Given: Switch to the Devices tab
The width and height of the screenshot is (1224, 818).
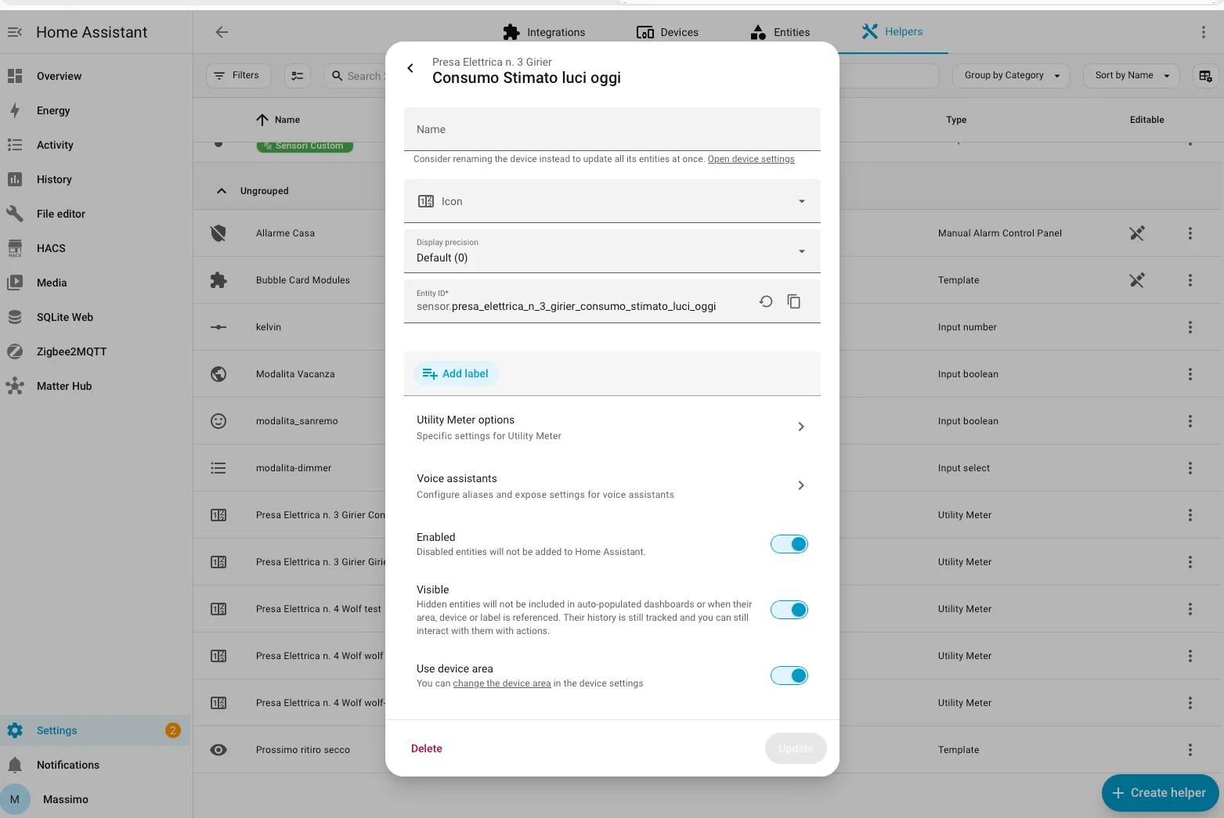Looking at the screenshot, I should pos(667,32).
